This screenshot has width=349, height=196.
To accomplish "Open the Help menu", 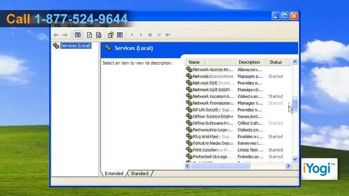I will click(104, 26).
